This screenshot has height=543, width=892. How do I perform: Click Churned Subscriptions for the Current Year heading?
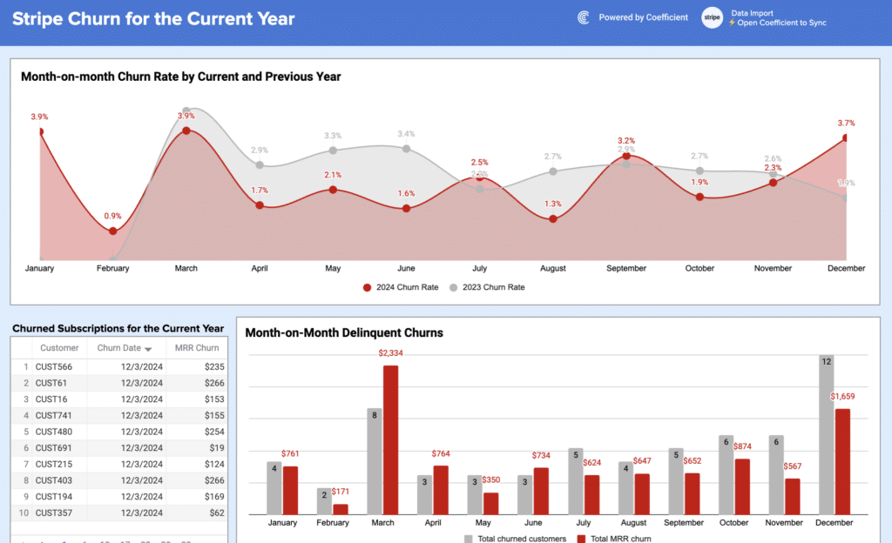tap(118, 328)
